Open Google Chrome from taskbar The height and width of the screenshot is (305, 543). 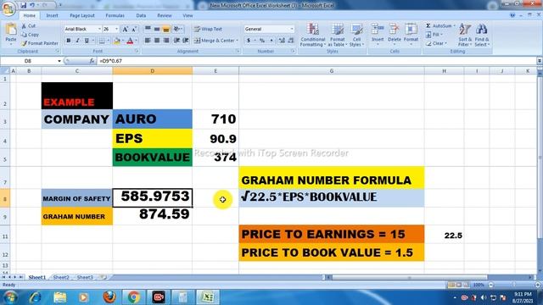tap(134, 297)
